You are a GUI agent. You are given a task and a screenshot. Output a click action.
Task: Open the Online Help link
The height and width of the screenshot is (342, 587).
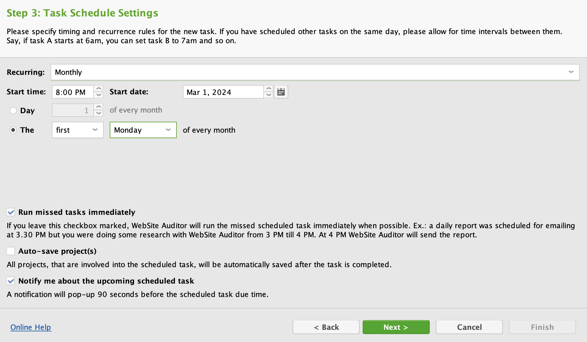click(x=31, y=327)
